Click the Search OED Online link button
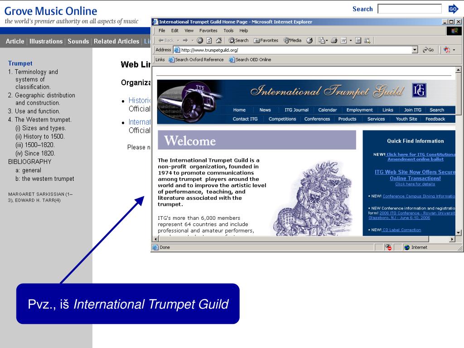 [x=250, y=59]
